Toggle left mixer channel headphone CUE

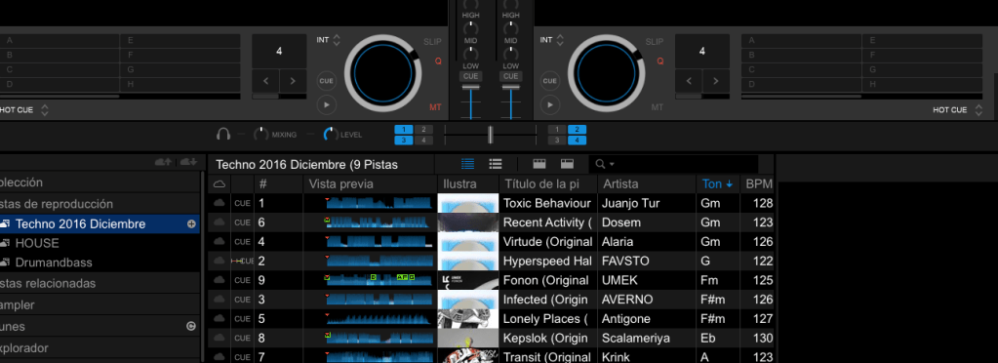point(471,76)
